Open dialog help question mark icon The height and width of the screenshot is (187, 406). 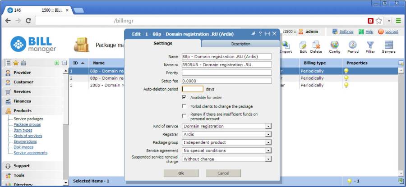coord(260,34)
